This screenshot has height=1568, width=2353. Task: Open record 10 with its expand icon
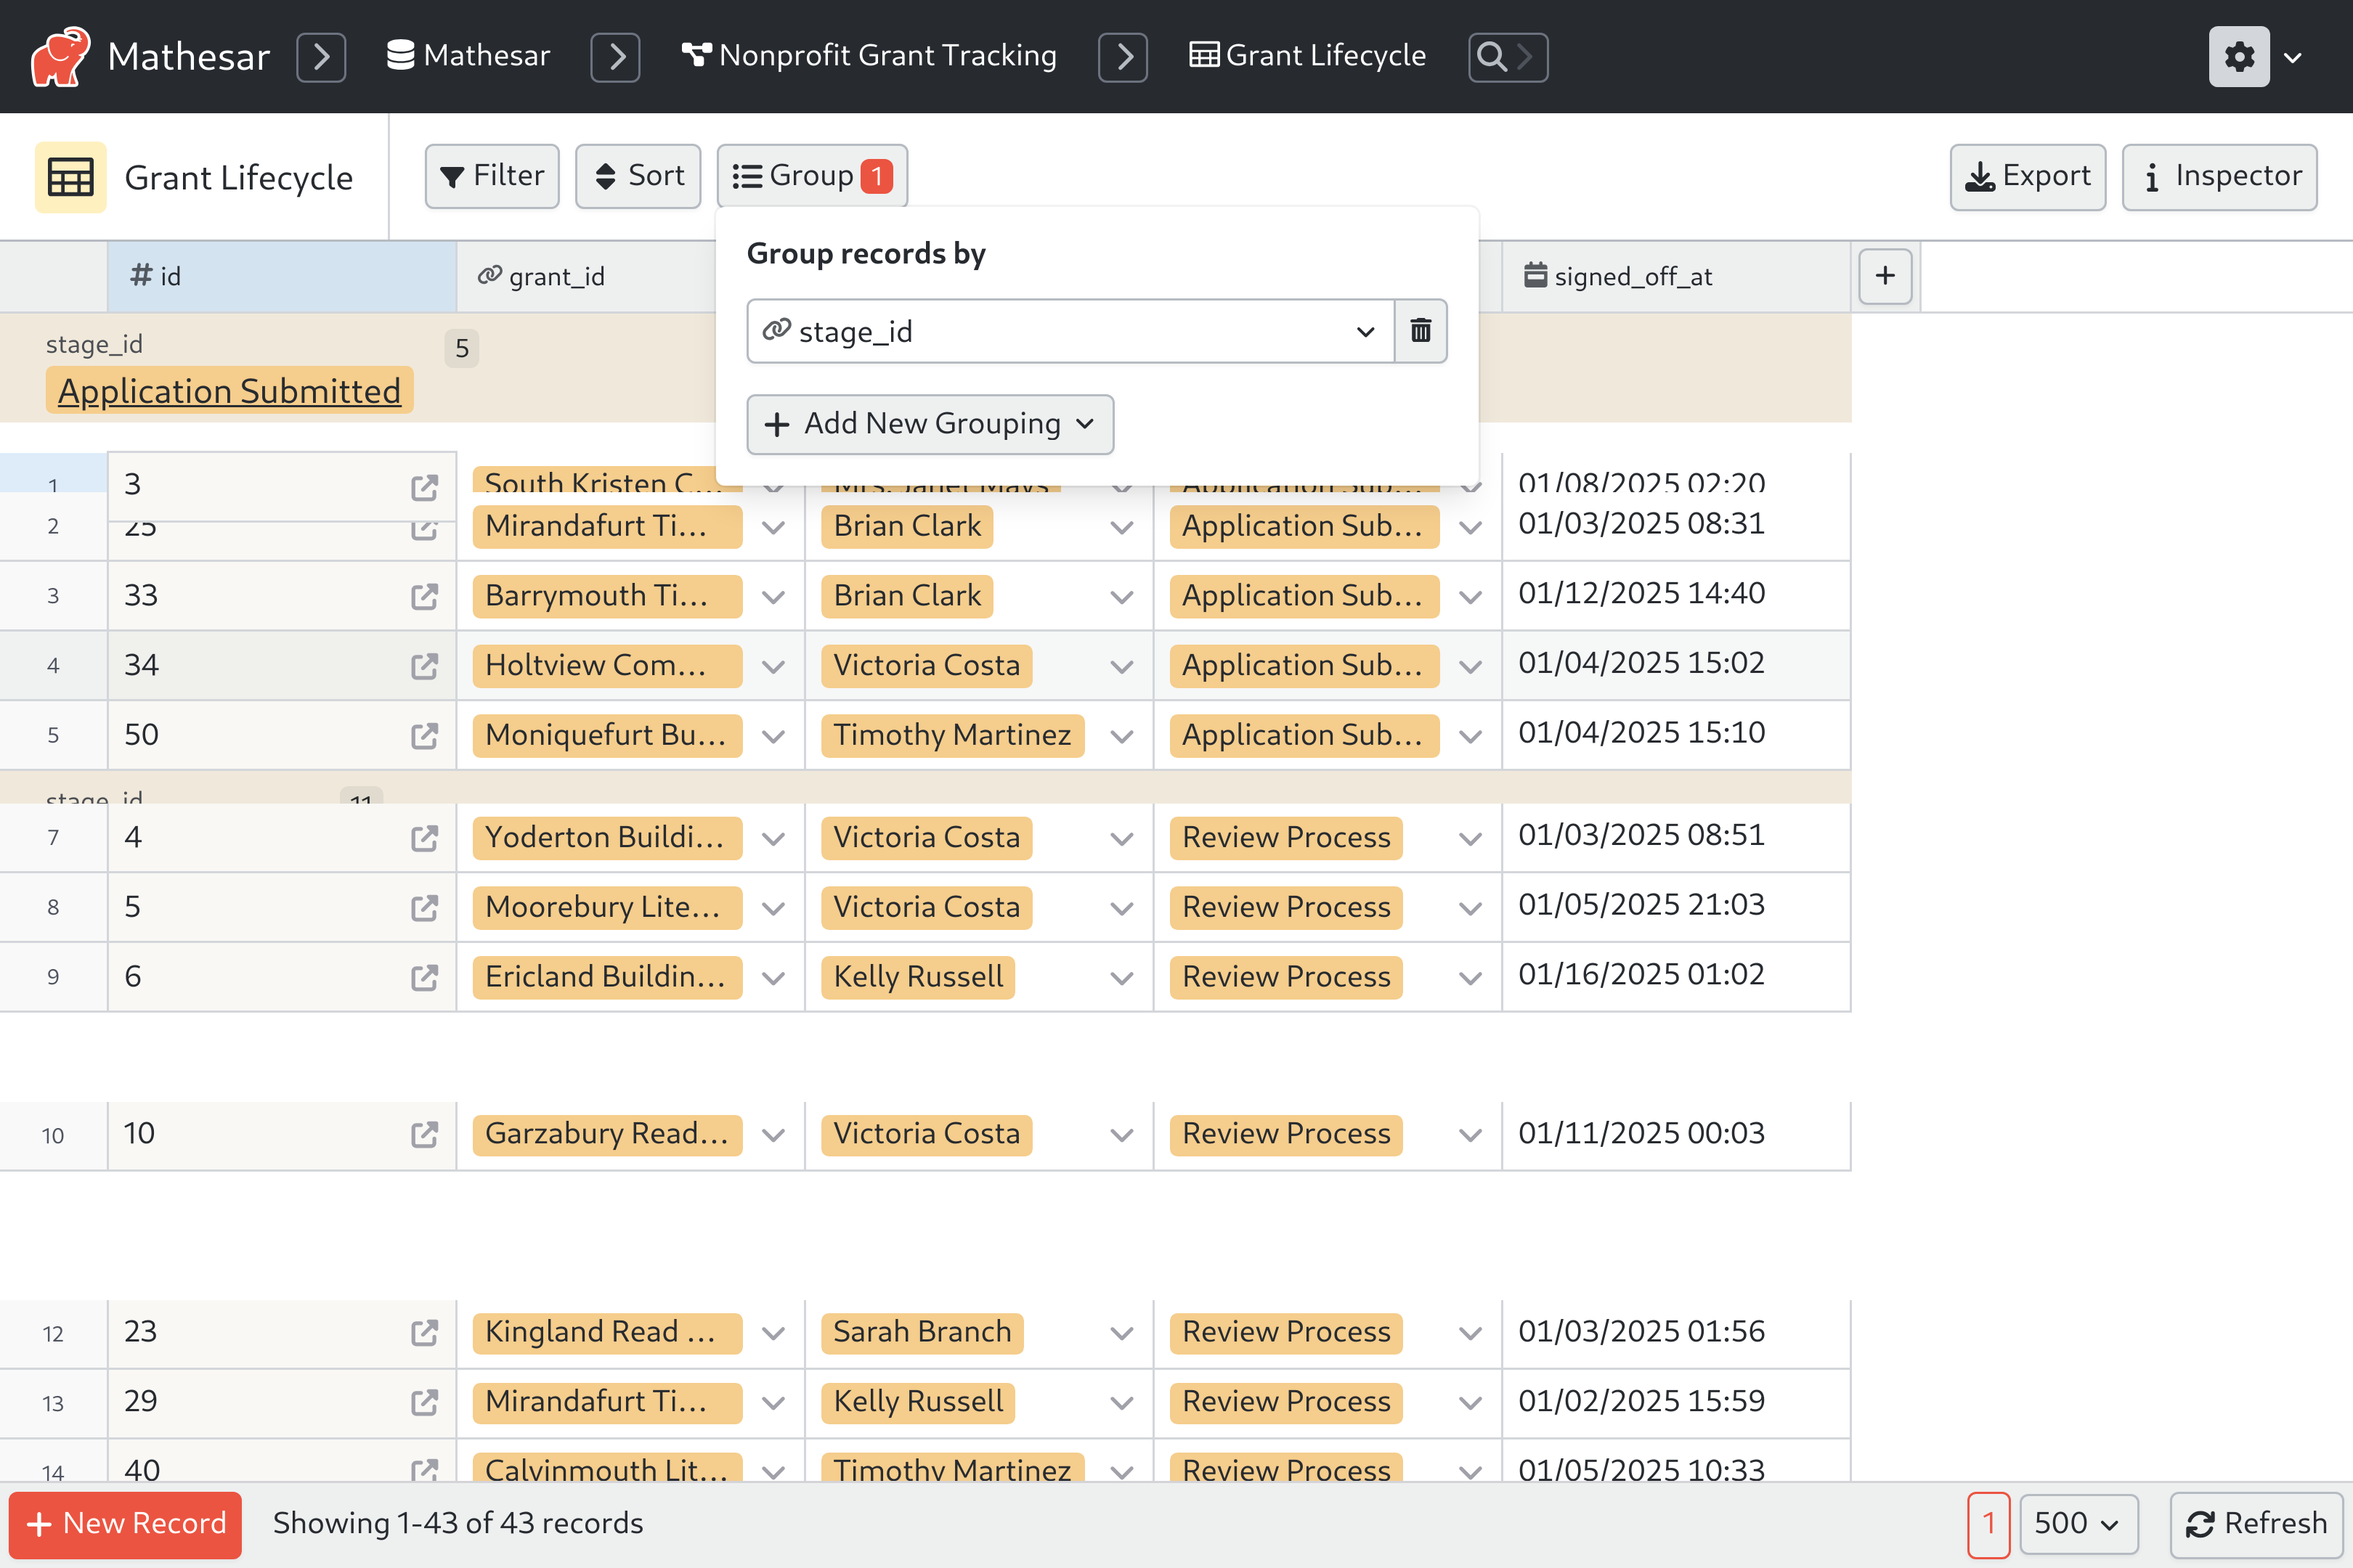coord(424,1134)
